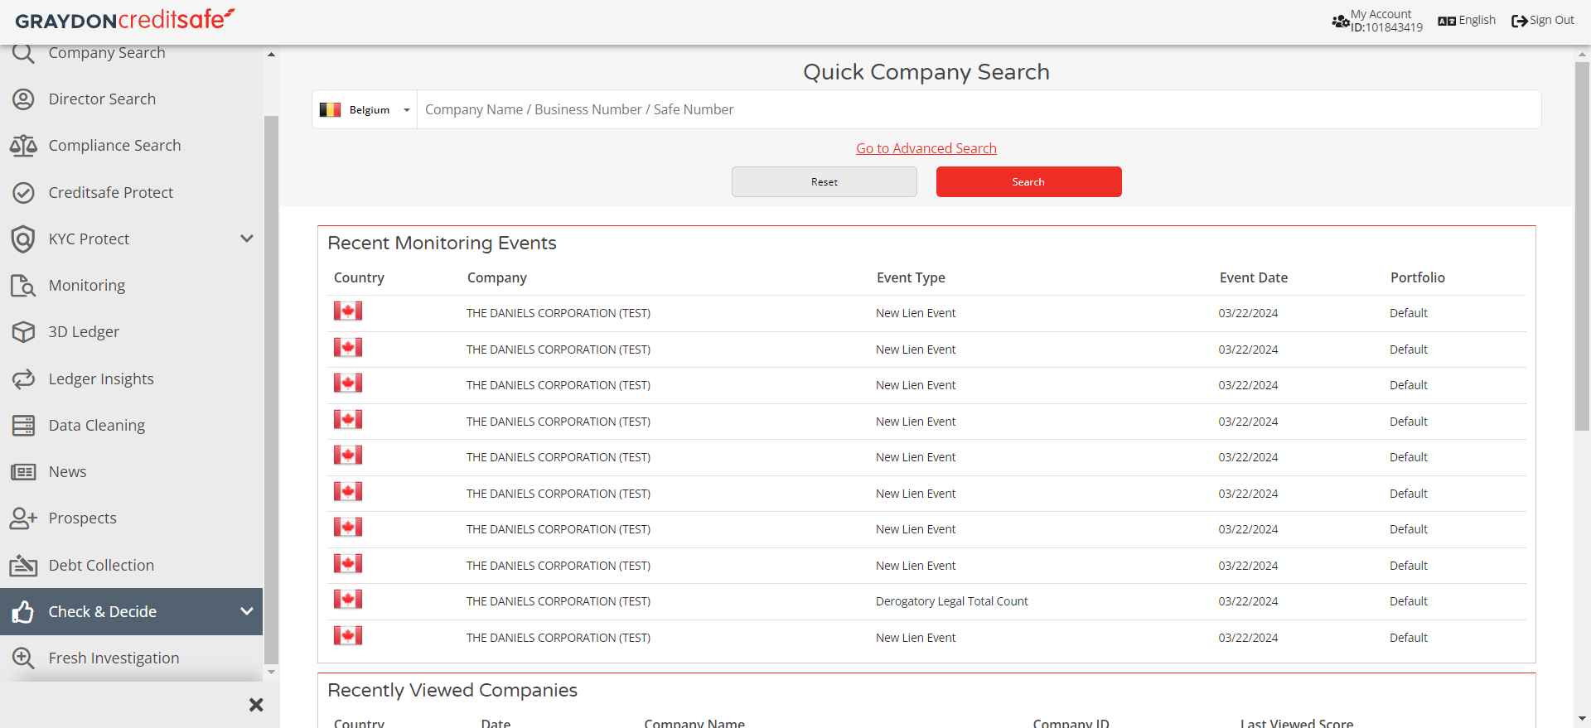Click the Belgium flag icon
Image resolution: width=1591 pixels, height=728 pixels.
click(330, 109)
